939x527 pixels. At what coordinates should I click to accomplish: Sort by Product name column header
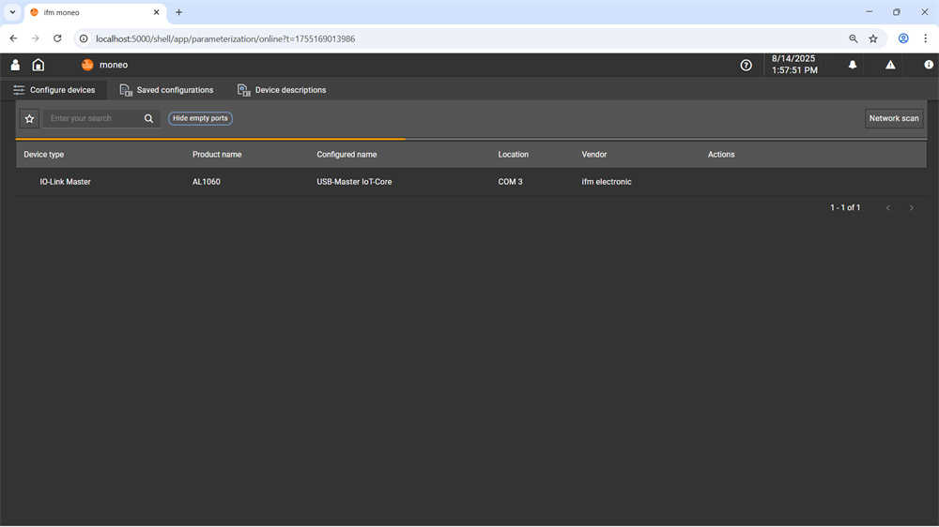pos(217,155)
